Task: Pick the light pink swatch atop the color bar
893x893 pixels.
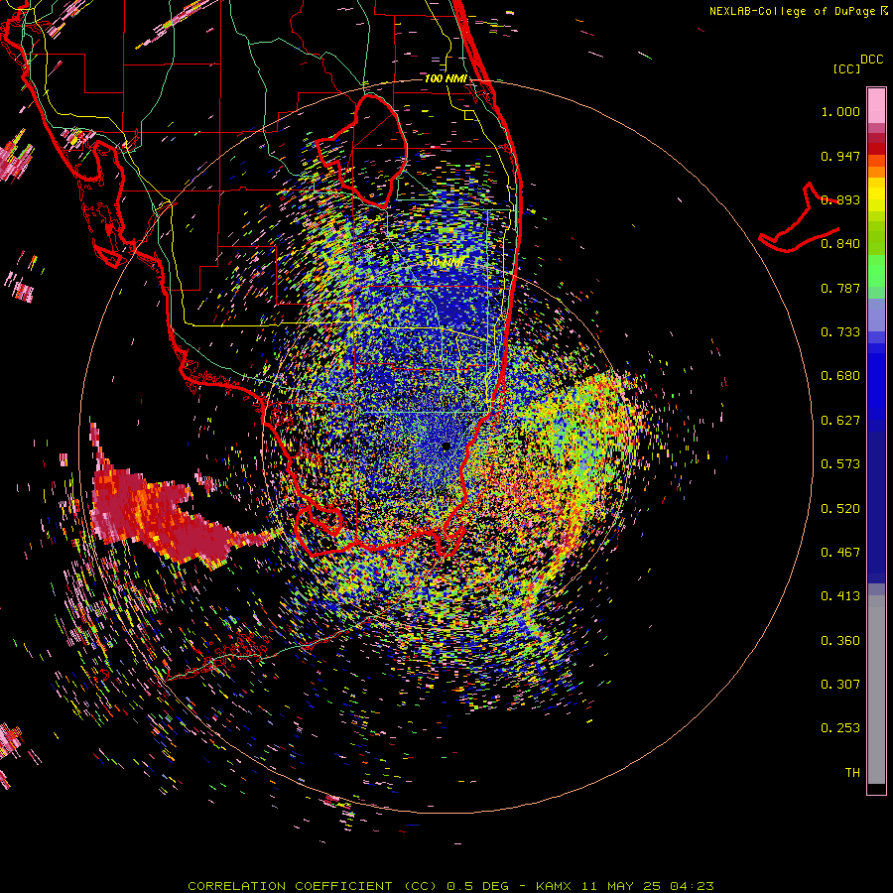Action: coord(876,105)
